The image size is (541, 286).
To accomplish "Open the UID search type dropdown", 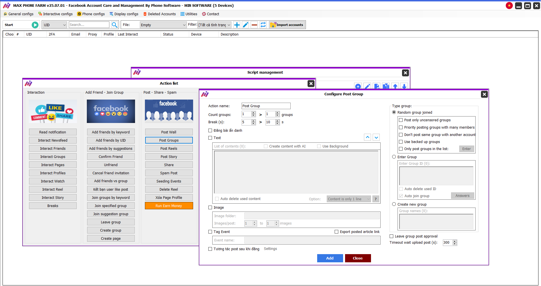I will tap(55, 25).
